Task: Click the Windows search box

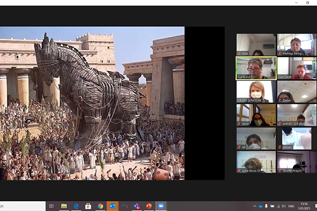Action: pyautogui.click(x=23, y=206)
